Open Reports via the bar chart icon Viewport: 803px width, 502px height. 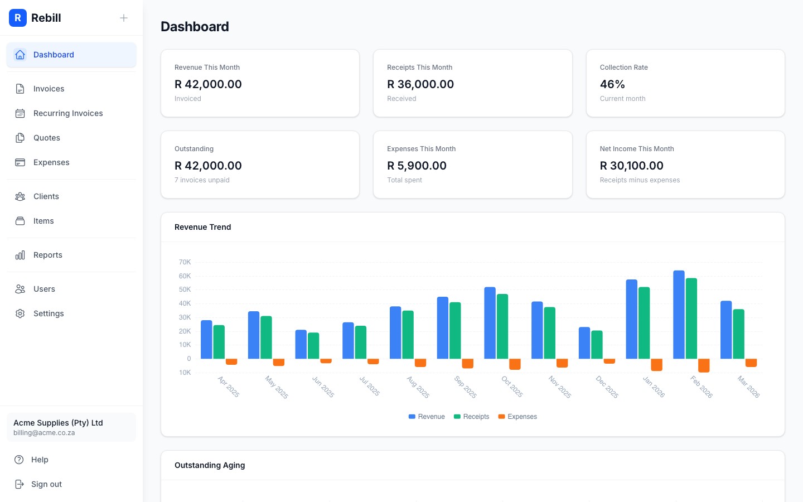point(20,255)
